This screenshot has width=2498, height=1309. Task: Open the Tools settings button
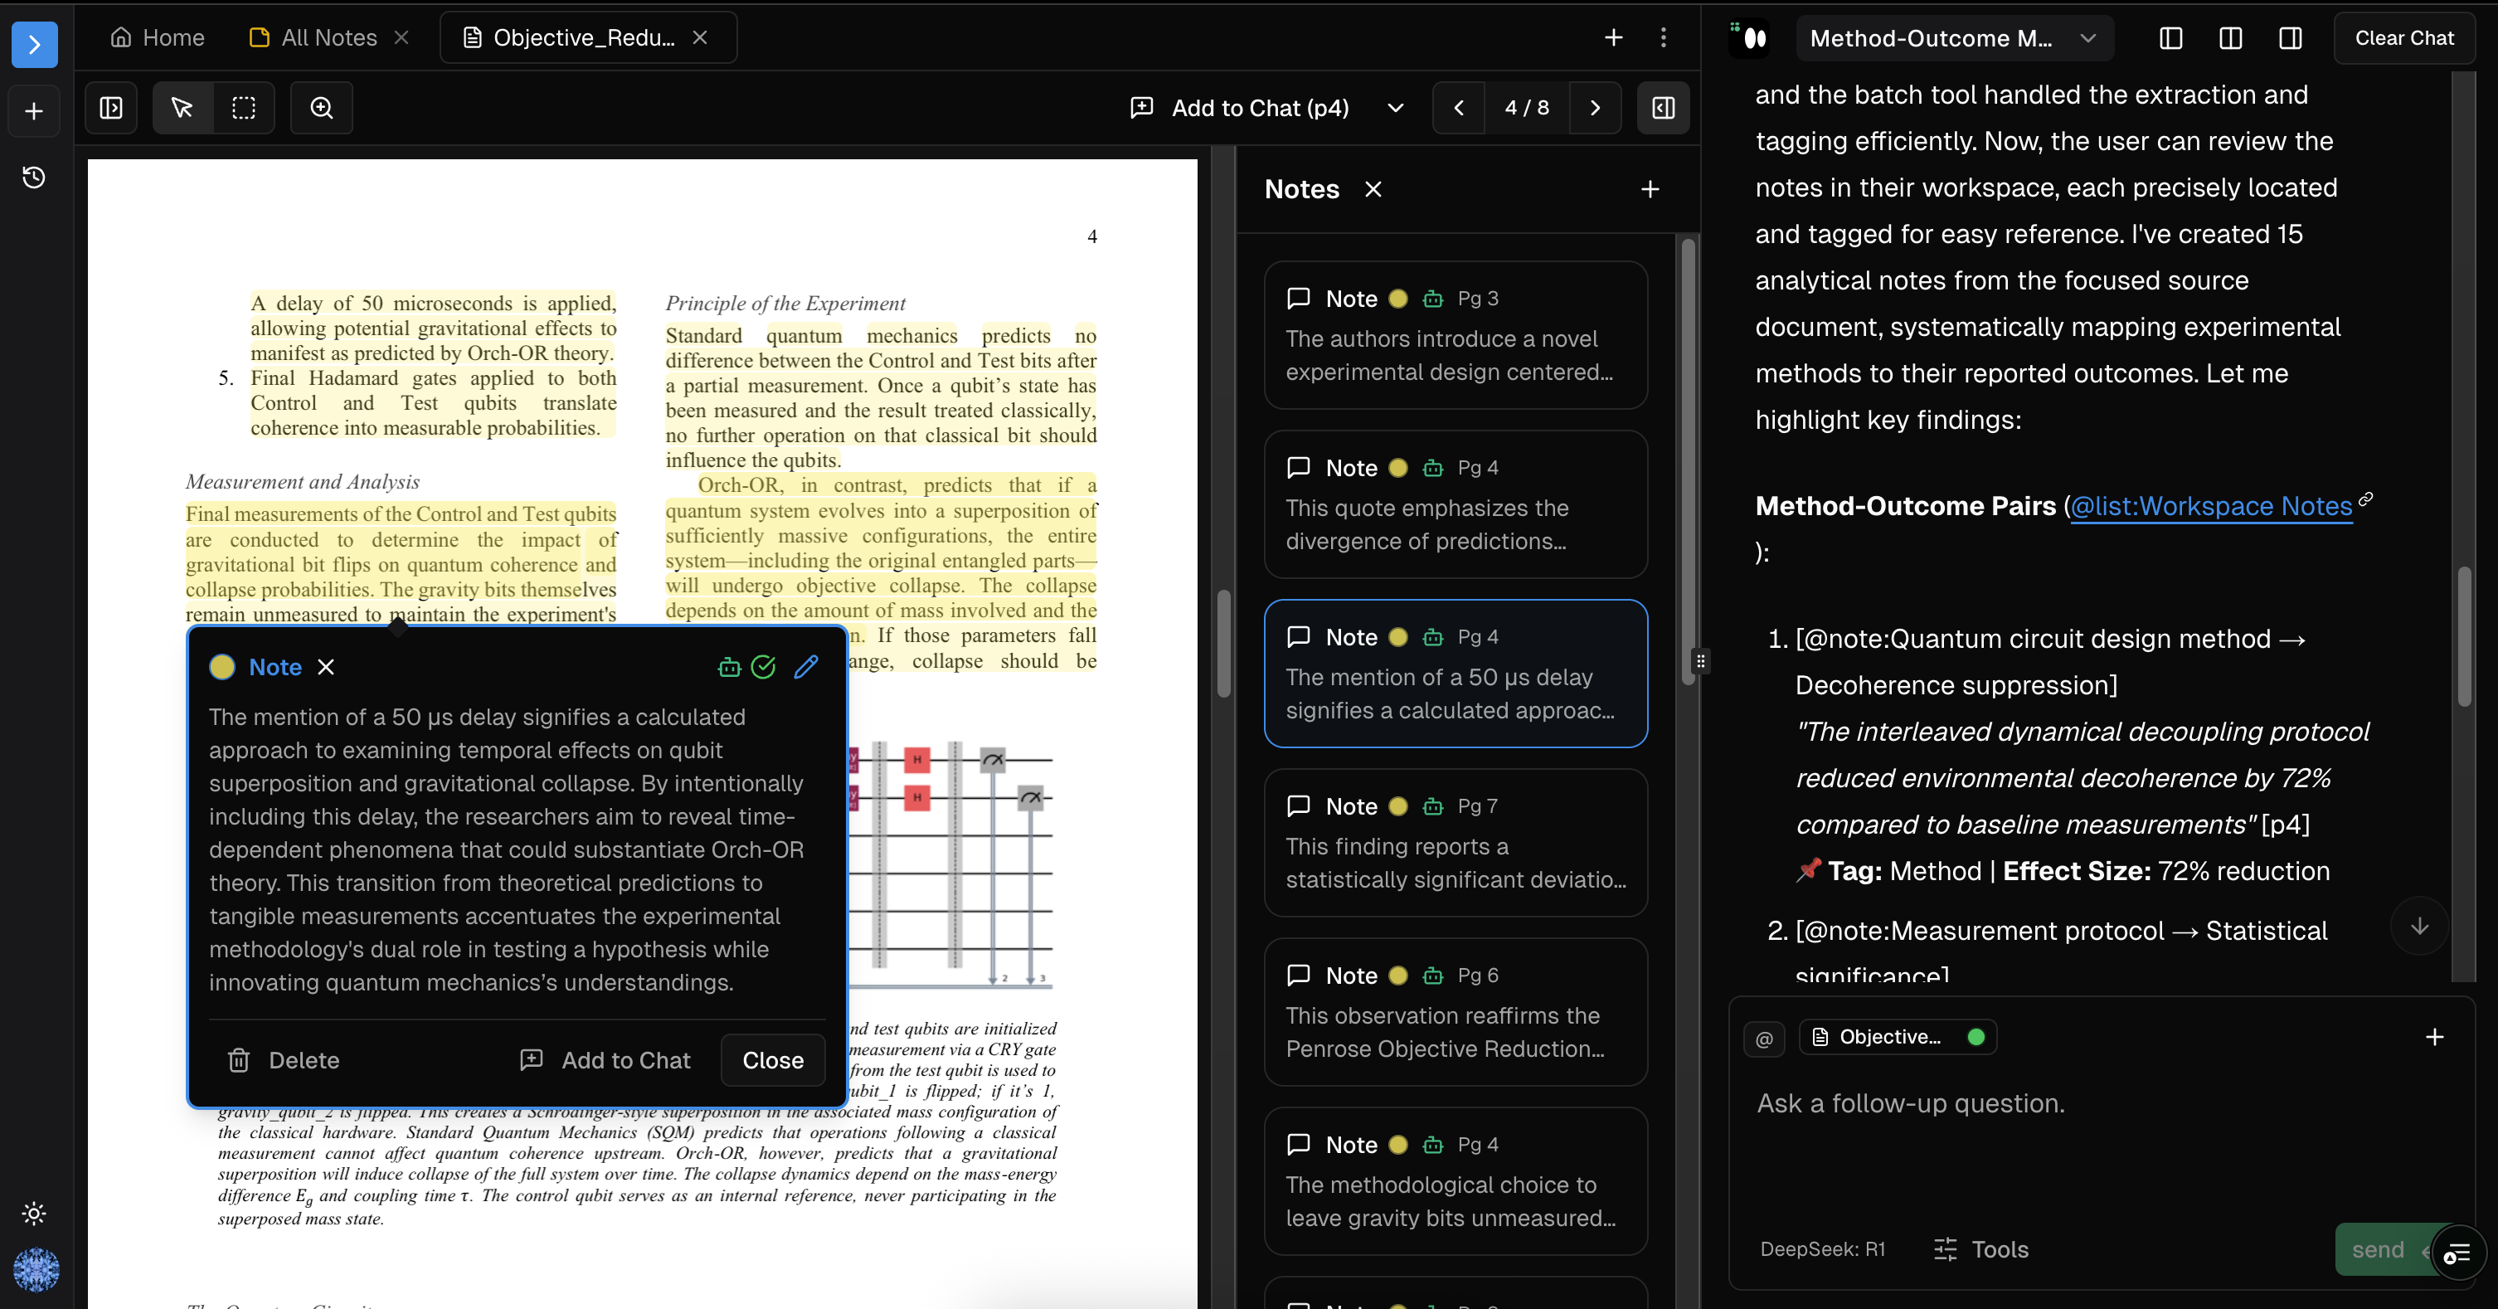1980,1249
